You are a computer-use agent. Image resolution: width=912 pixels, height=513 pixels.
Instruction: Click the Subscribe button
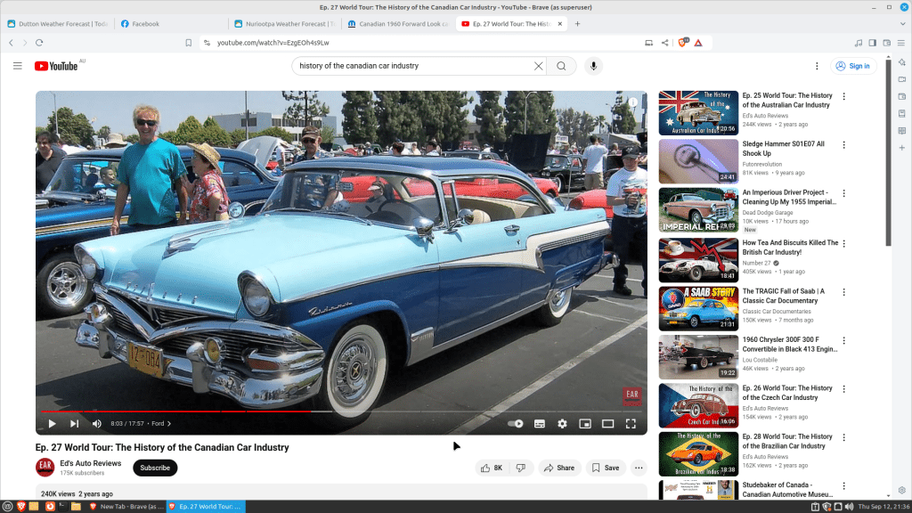154,467
